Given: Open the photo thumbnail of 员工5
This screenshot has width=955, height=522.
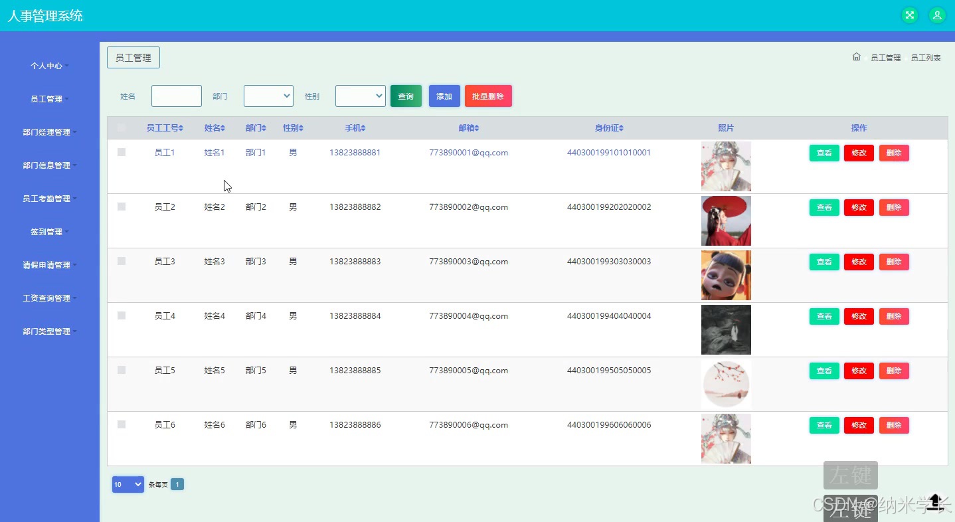Looking at the screenshot, I should click(x=726, y=384).
